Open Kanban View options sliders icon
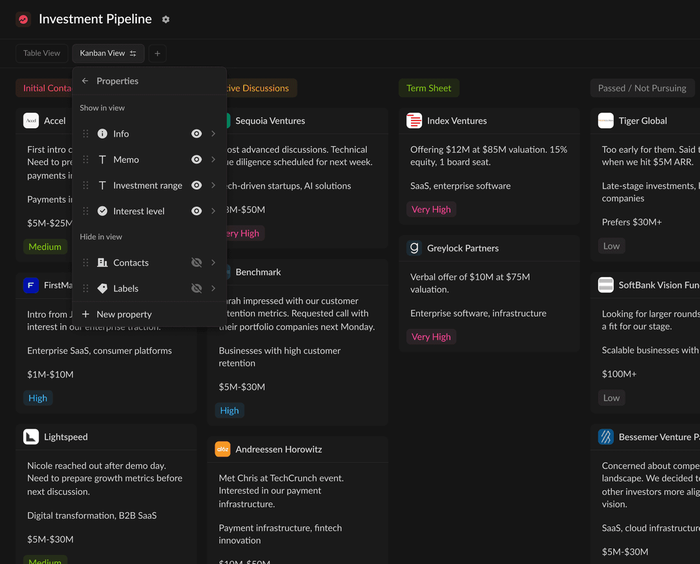This screenshot has width=700, height=564. 133,54
